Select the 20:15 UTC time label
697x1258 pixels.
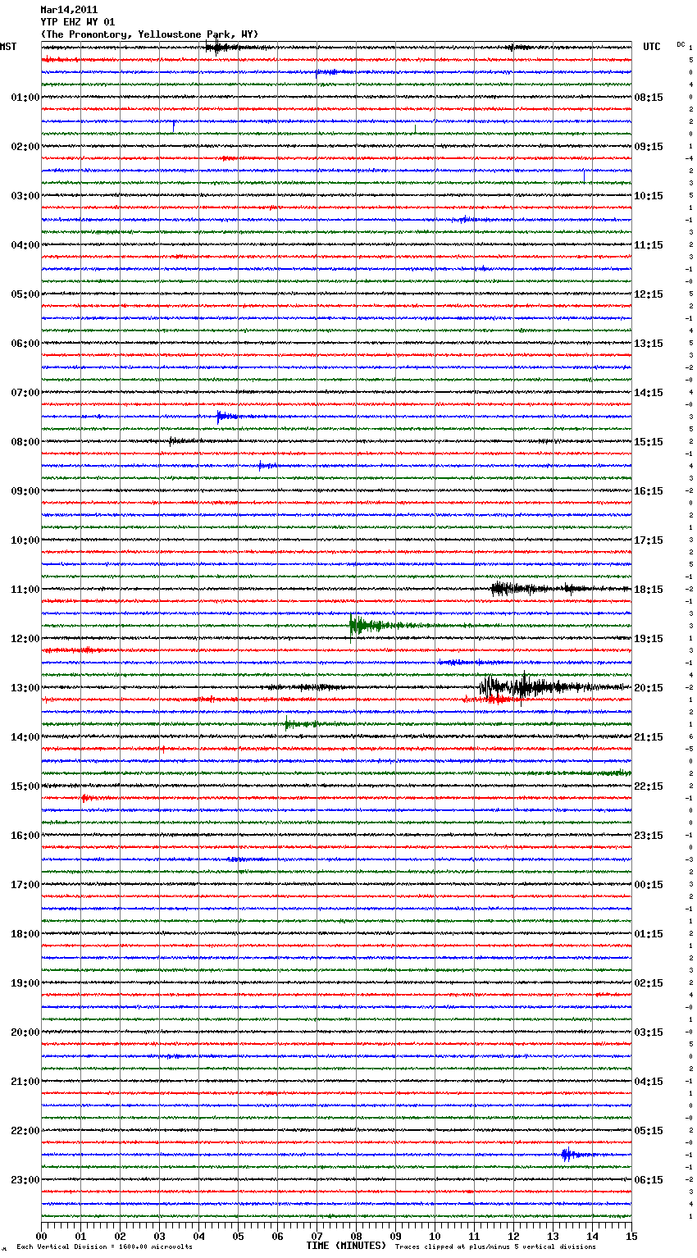click(648, 688)
